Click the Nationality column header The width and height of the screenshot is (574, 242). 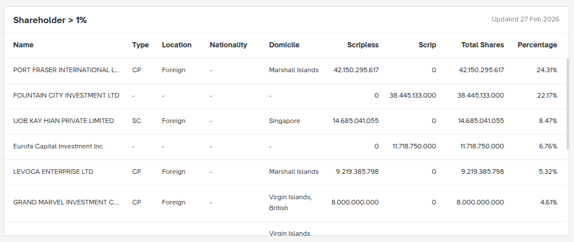(228, 45)
